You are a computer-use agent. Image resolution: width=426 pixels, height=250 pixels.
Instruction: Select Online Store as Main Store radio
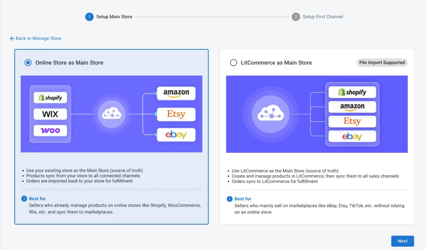click(x=28, y=63)
